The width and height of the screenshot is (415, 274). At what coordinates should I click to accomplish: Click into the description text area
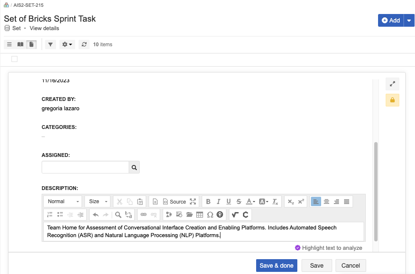tap(203, 232)
